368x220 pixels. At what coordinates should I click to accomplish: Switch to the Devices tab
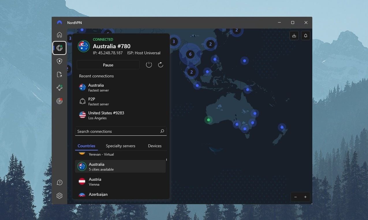(x=155, y=146)
